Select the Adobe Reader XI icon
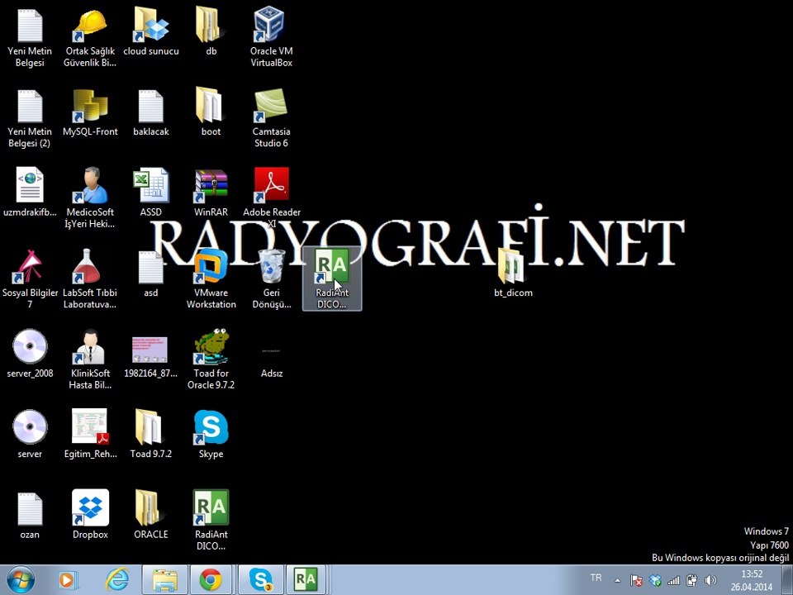Image resolution: width=793 pixels, height=595 pixels. 272,198
